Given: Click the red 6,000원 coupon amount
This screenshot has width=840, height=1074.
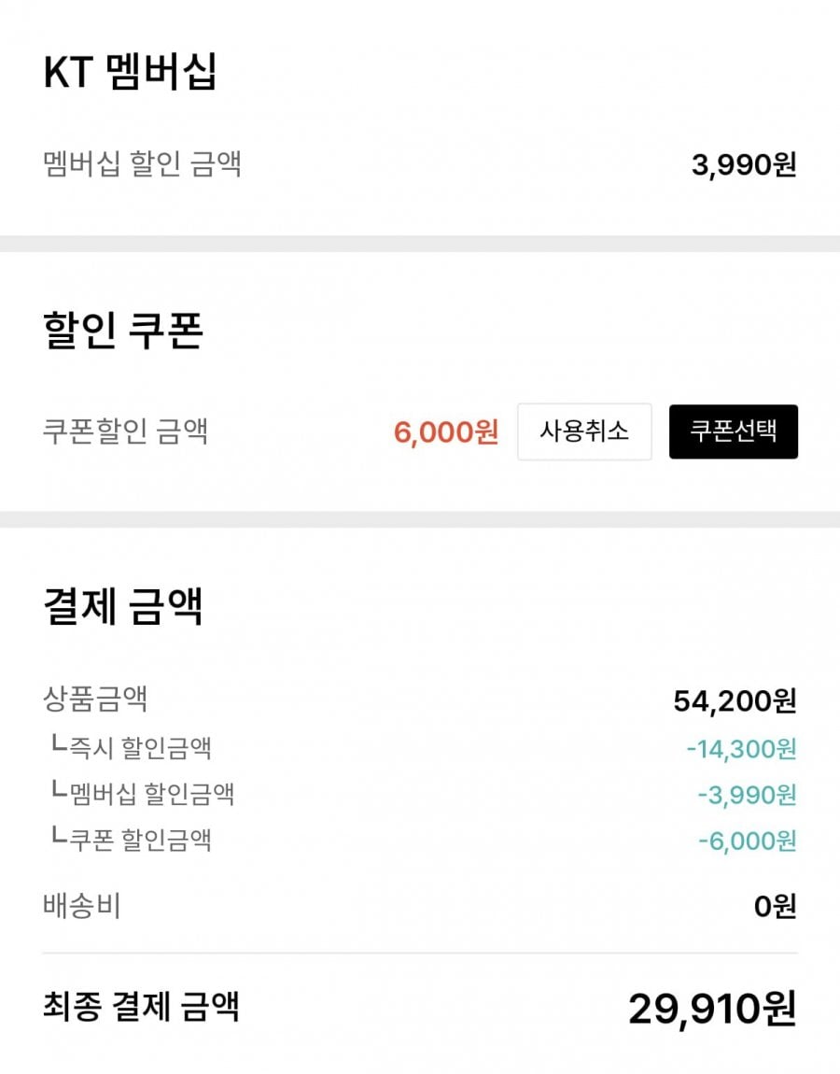Looking at the screenshot, I should coord(446,432).
